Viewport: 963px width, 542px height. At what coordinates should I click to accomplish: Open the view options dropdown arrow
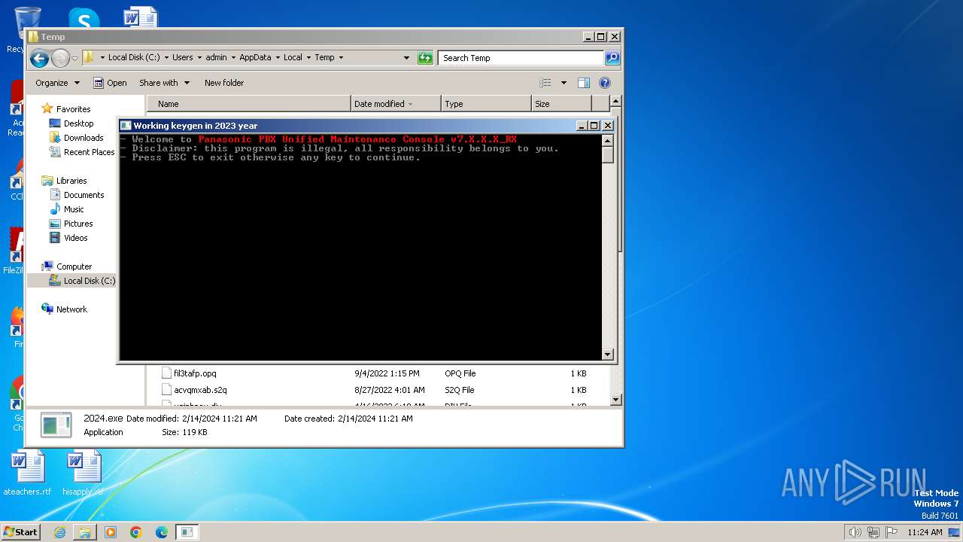564,83
